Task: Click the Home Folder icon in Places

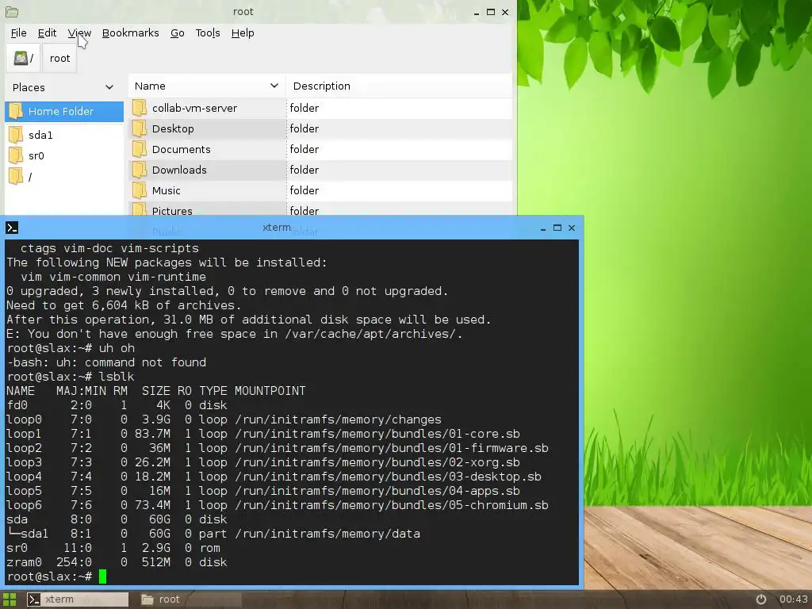Action: 16,111
